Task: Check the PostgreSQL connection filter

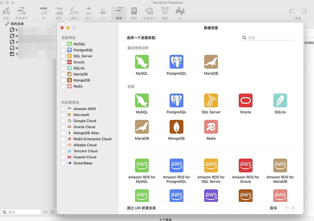Action: [63, 50]
